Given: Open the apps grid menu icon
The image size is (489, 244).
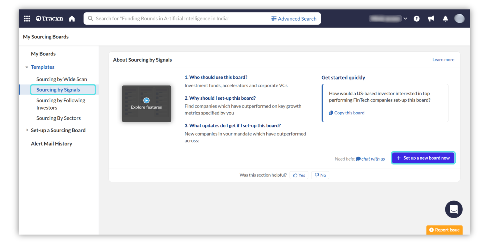Looking at the screenshot, I should [27, 19].
